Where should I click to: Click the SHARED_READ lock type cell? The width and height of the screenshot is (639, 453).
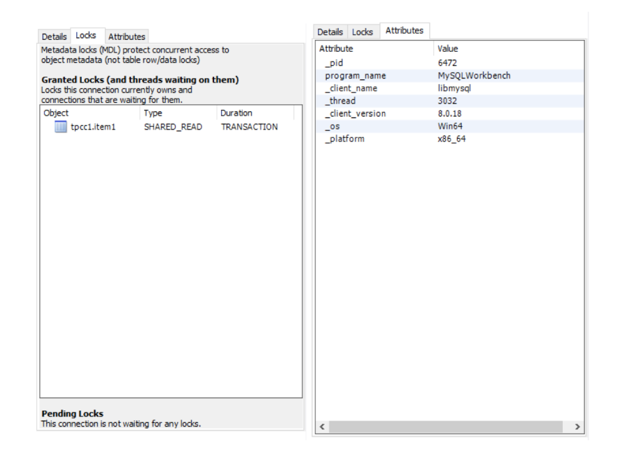[173, 127]
